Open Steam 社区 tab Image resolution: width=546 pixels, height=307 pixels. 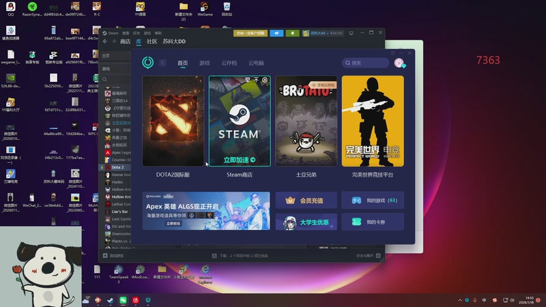[152, 42]
